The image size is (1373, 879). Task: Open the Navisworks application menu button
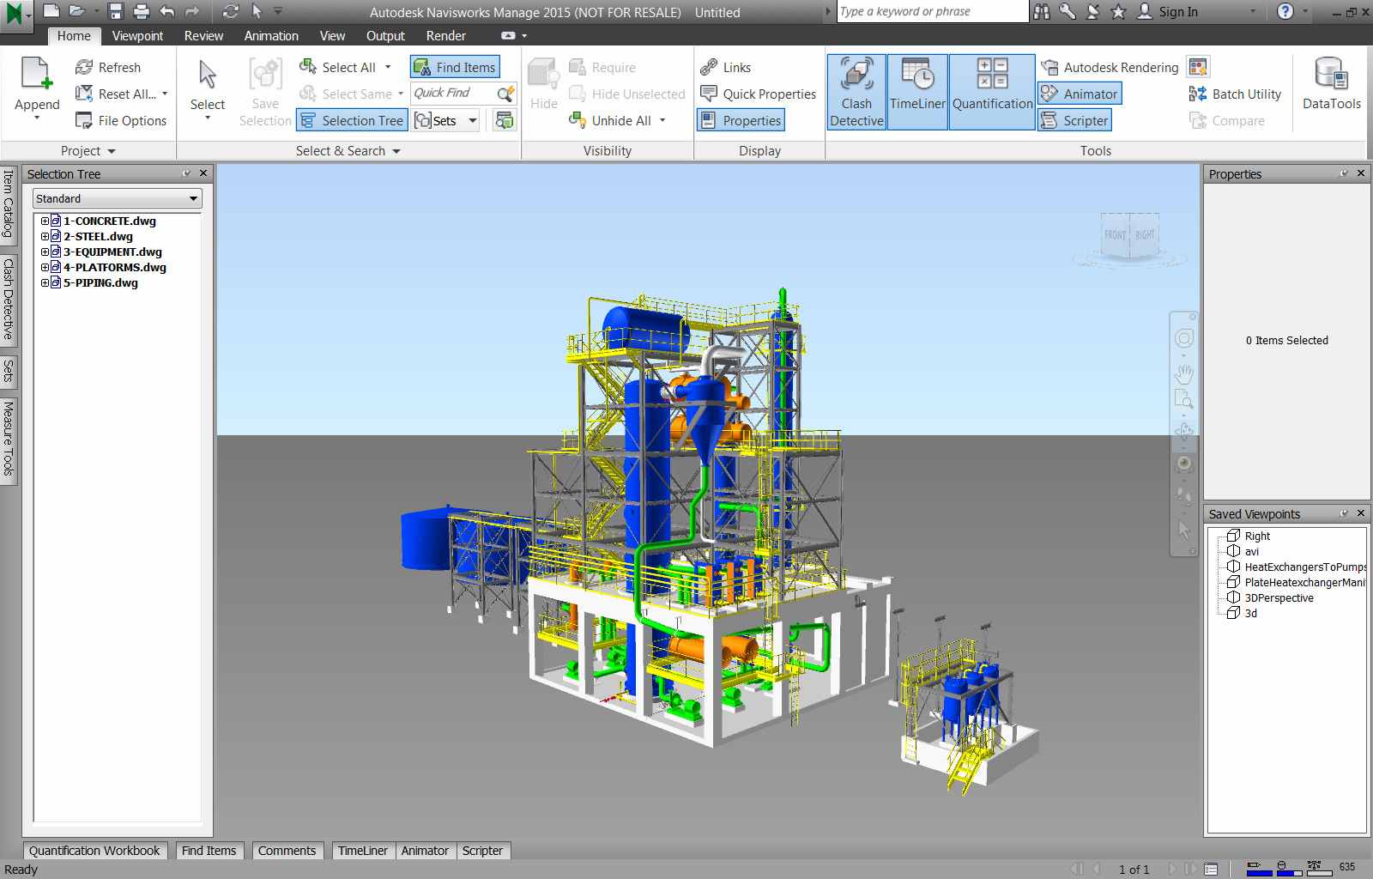[x=16, y=15]
